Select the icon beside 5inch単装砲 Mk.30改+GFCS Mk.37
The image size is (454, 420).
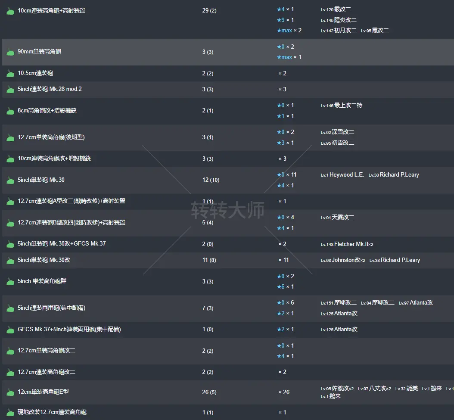[x=10, y=244]
